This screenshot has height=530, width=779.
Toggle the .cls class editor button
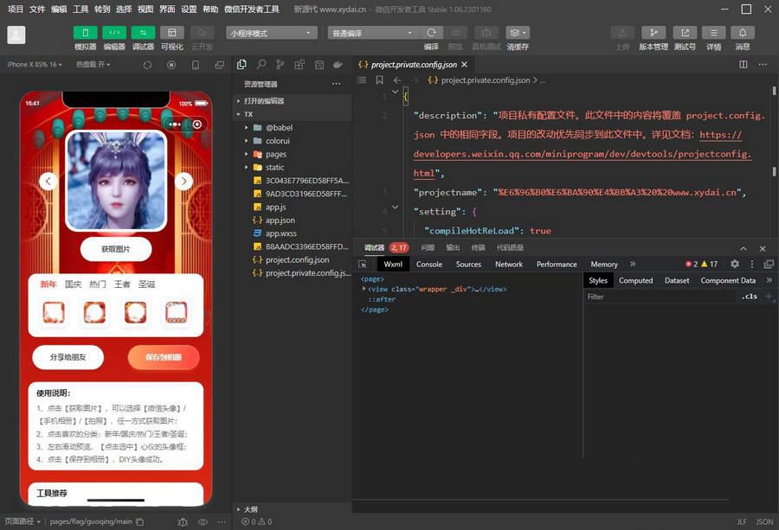pyautogui.click(x=748, y=297)
